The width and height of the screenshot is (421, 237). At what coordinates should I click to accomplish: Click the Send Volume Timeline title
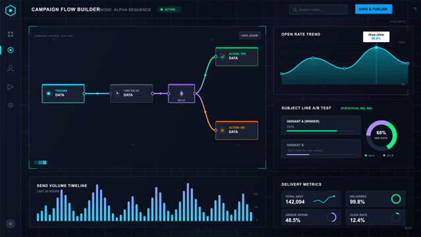pyautogui.click(x=62, y=186)
